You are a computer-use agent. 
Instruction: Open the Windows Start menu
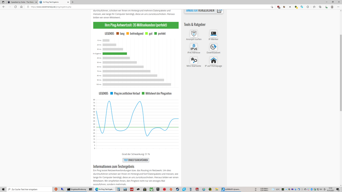(3, 189)
